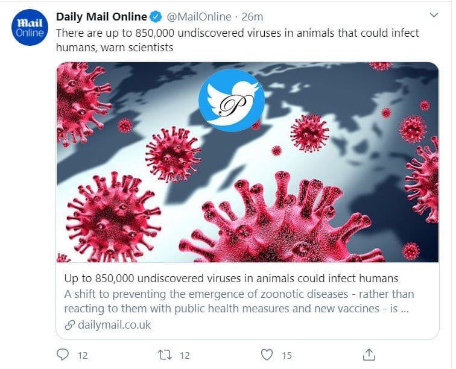Click the card description about zoonotic diseases

coord(239,301)
